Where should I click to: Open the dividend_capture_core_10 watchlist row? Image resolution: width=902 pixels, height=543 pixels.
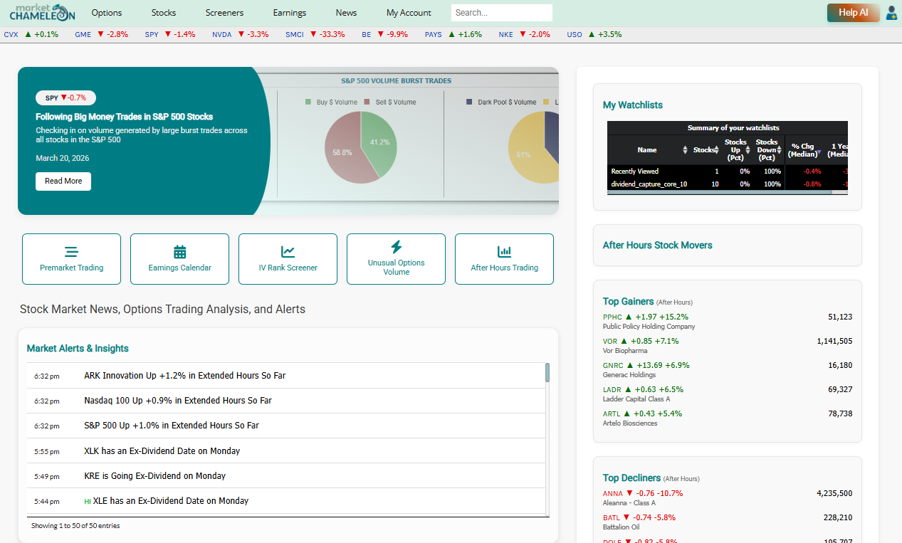pyautogui.click(x=649, y=184)
